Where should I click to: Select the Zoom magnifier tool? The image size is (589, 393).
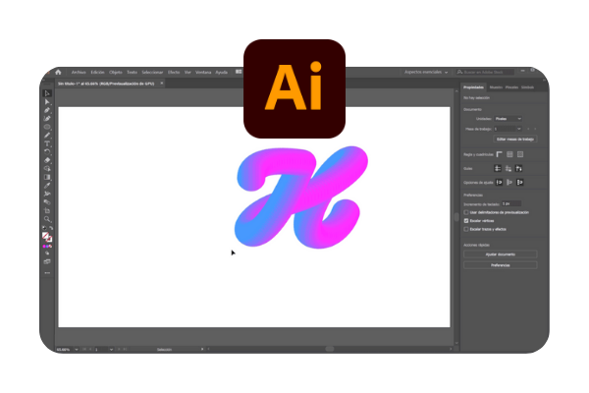[x=47, y=219]
